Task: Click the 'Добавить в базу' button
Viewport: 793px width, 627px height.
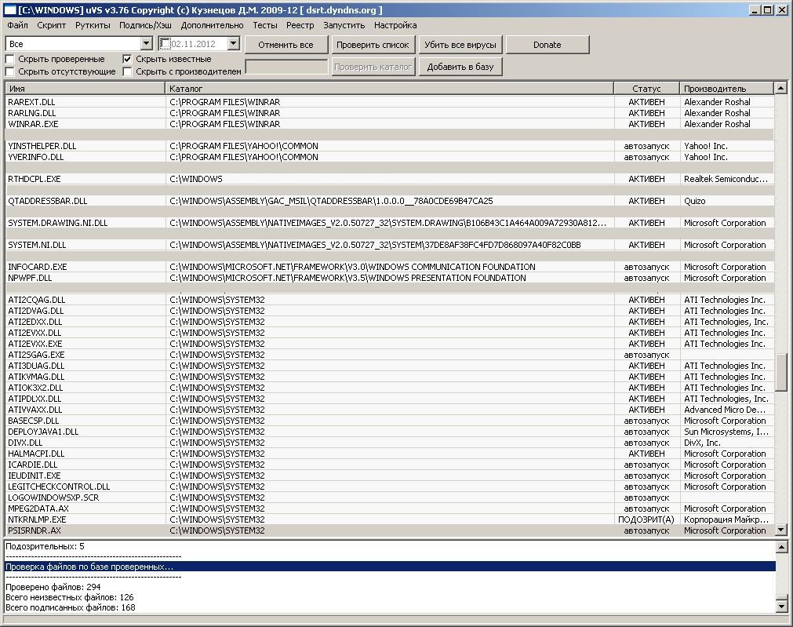Action: [460, 67]
